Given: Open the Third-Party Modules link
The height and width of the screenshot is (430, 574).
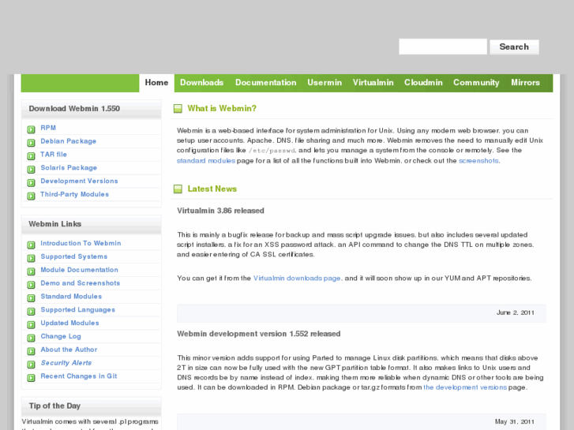Looking at the screenshot, I should (x=75, y=194).
